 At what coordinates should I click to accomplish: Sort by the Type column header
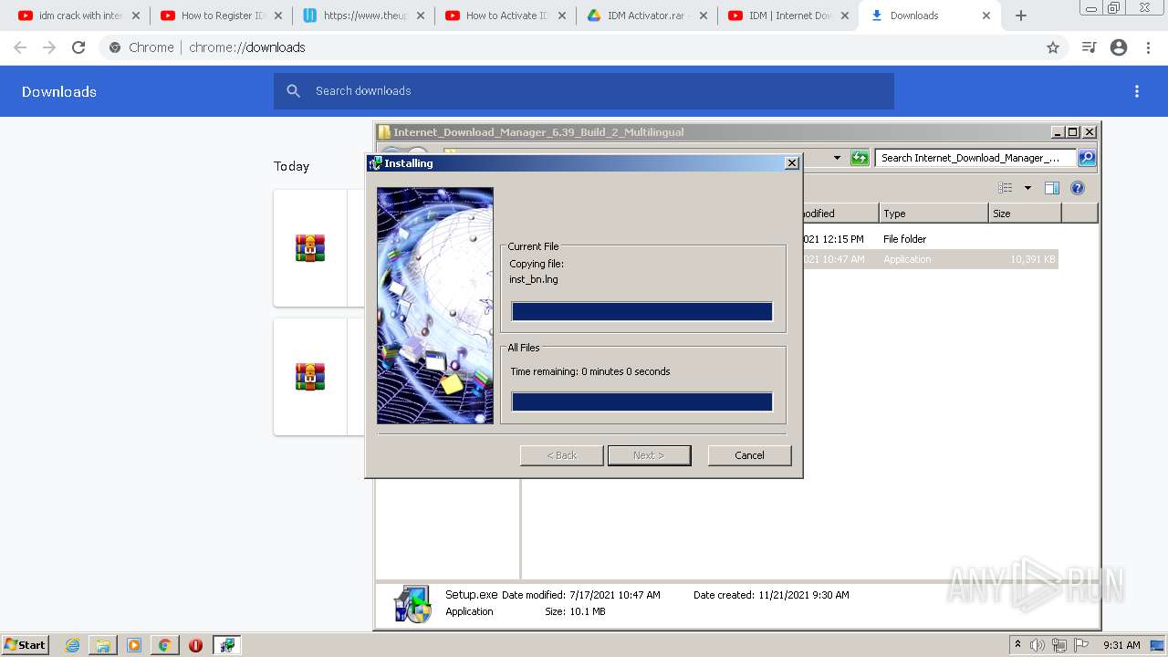click(933, 214)
